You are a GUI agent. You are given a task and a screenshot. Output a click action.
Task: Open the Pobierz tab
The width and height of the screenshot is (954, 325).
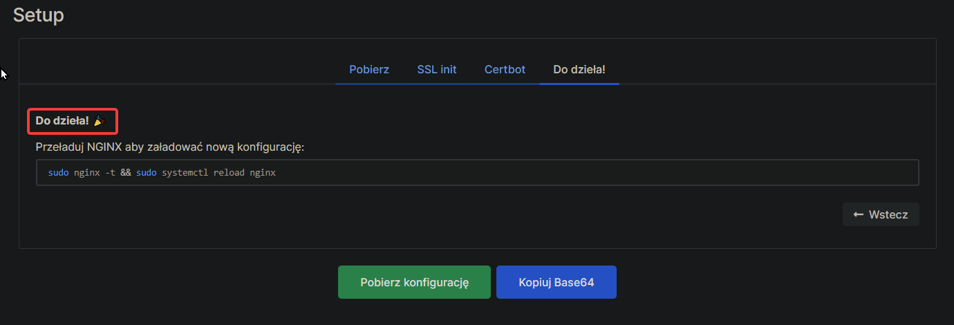click(x=369, y=70)
